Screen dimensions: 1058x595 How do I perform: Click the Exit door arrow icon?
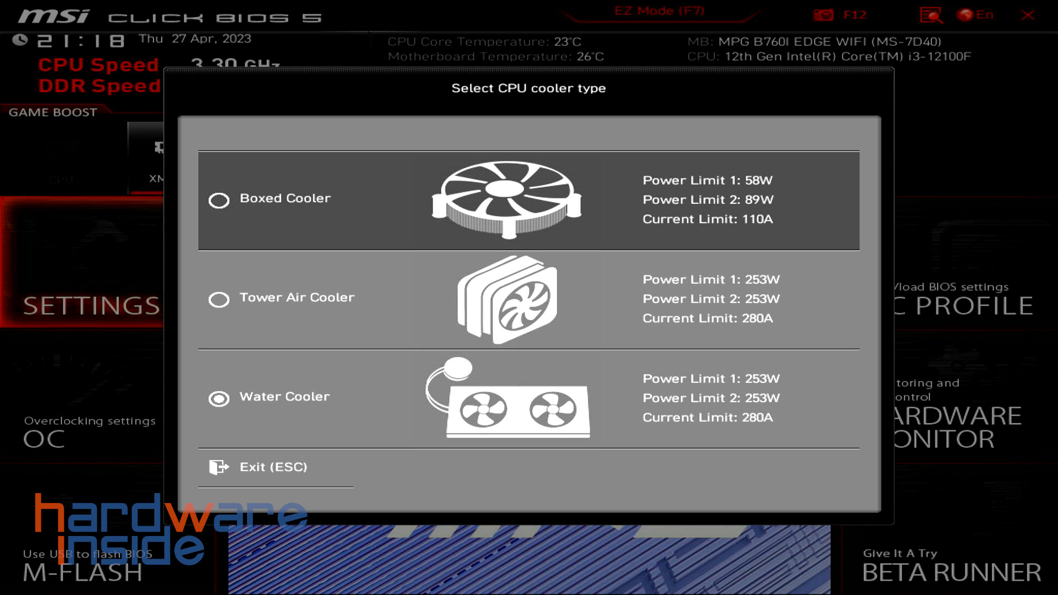click(x=219, y=467)
